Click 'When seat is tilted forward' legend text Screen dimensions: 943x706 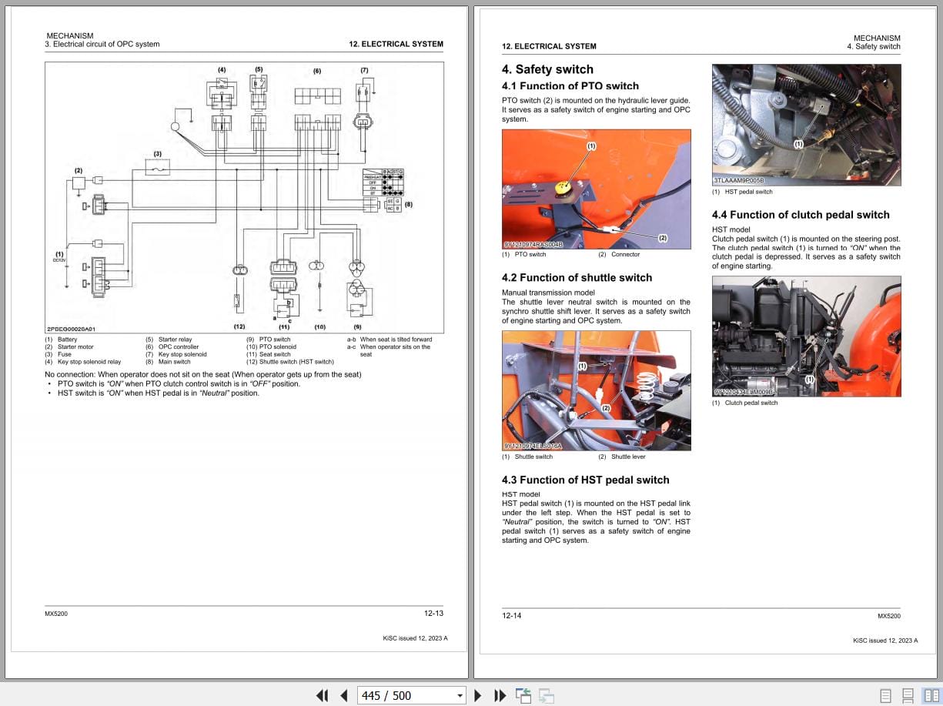396,340
